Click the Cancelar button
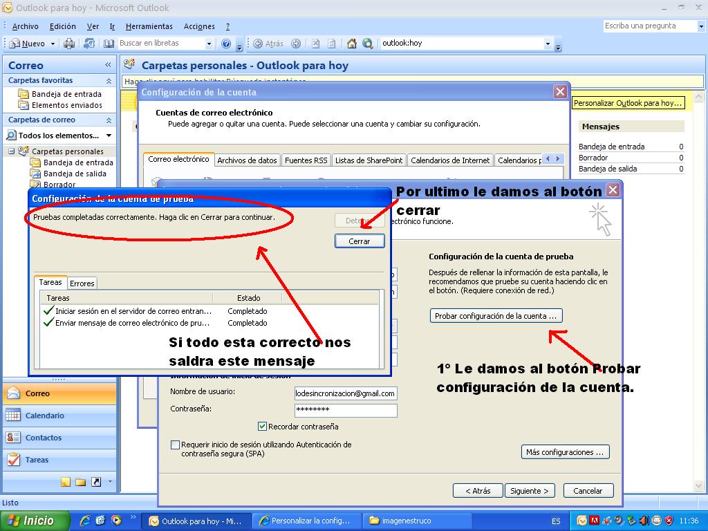Viewport: 708px width, 531px height. [x=588, y=491]
